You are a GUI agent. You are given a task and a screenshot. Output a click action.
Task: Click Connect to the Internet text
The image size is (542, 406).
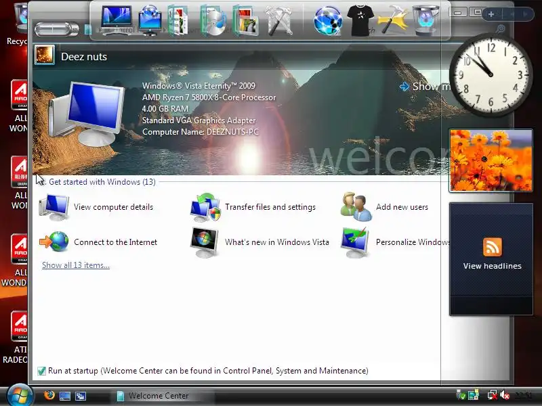pyautogui.click(x=115, y=242)
